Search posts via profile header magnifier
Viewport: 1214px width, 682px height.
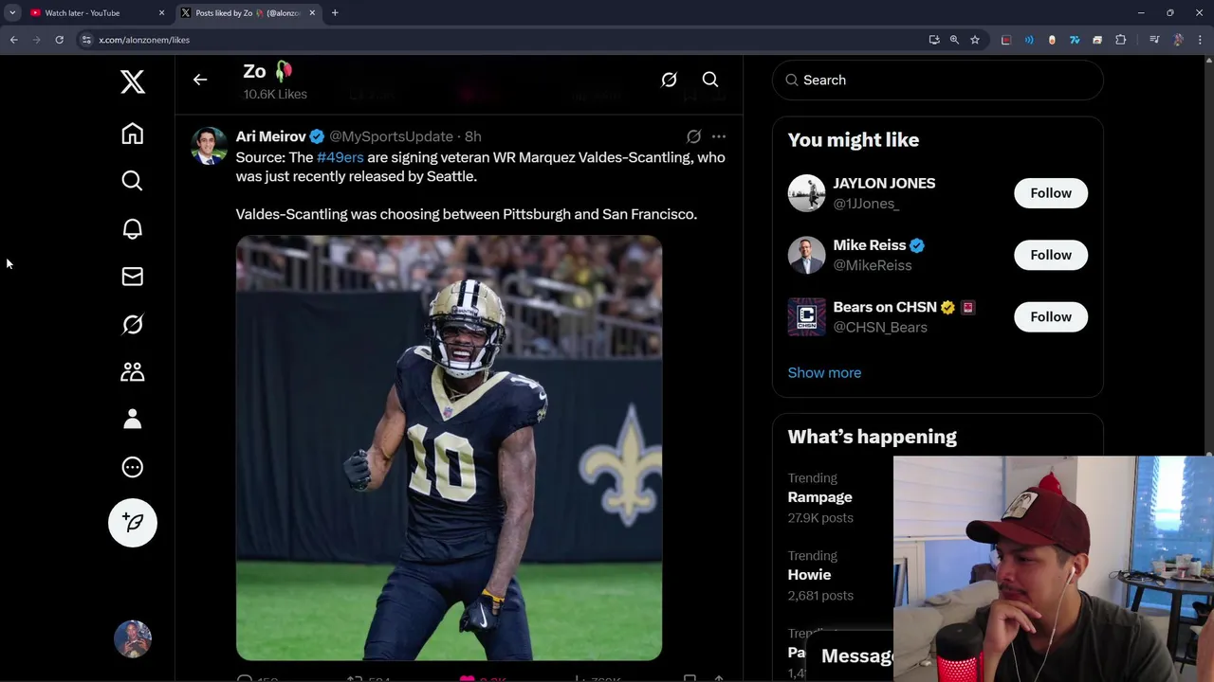coord(710,80)
